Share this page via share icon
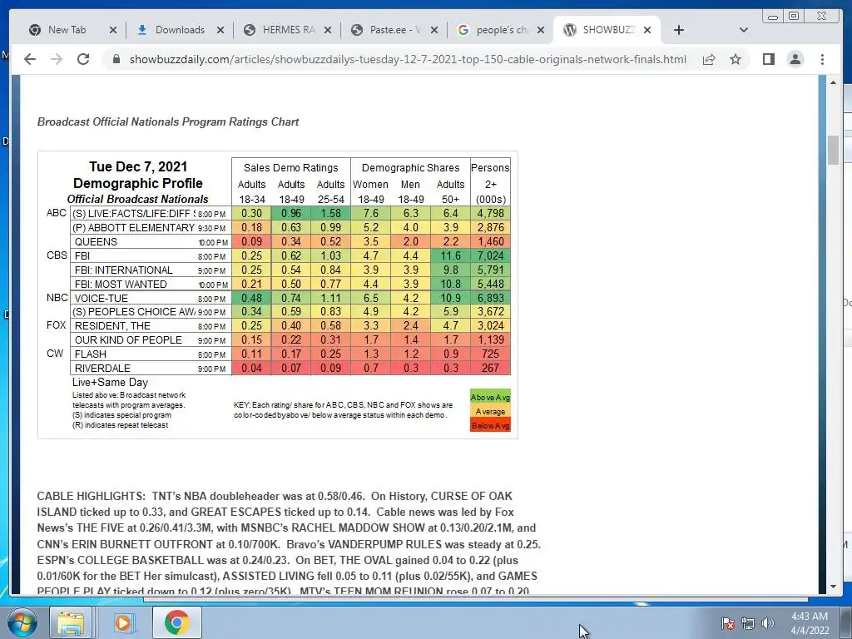 709,59
